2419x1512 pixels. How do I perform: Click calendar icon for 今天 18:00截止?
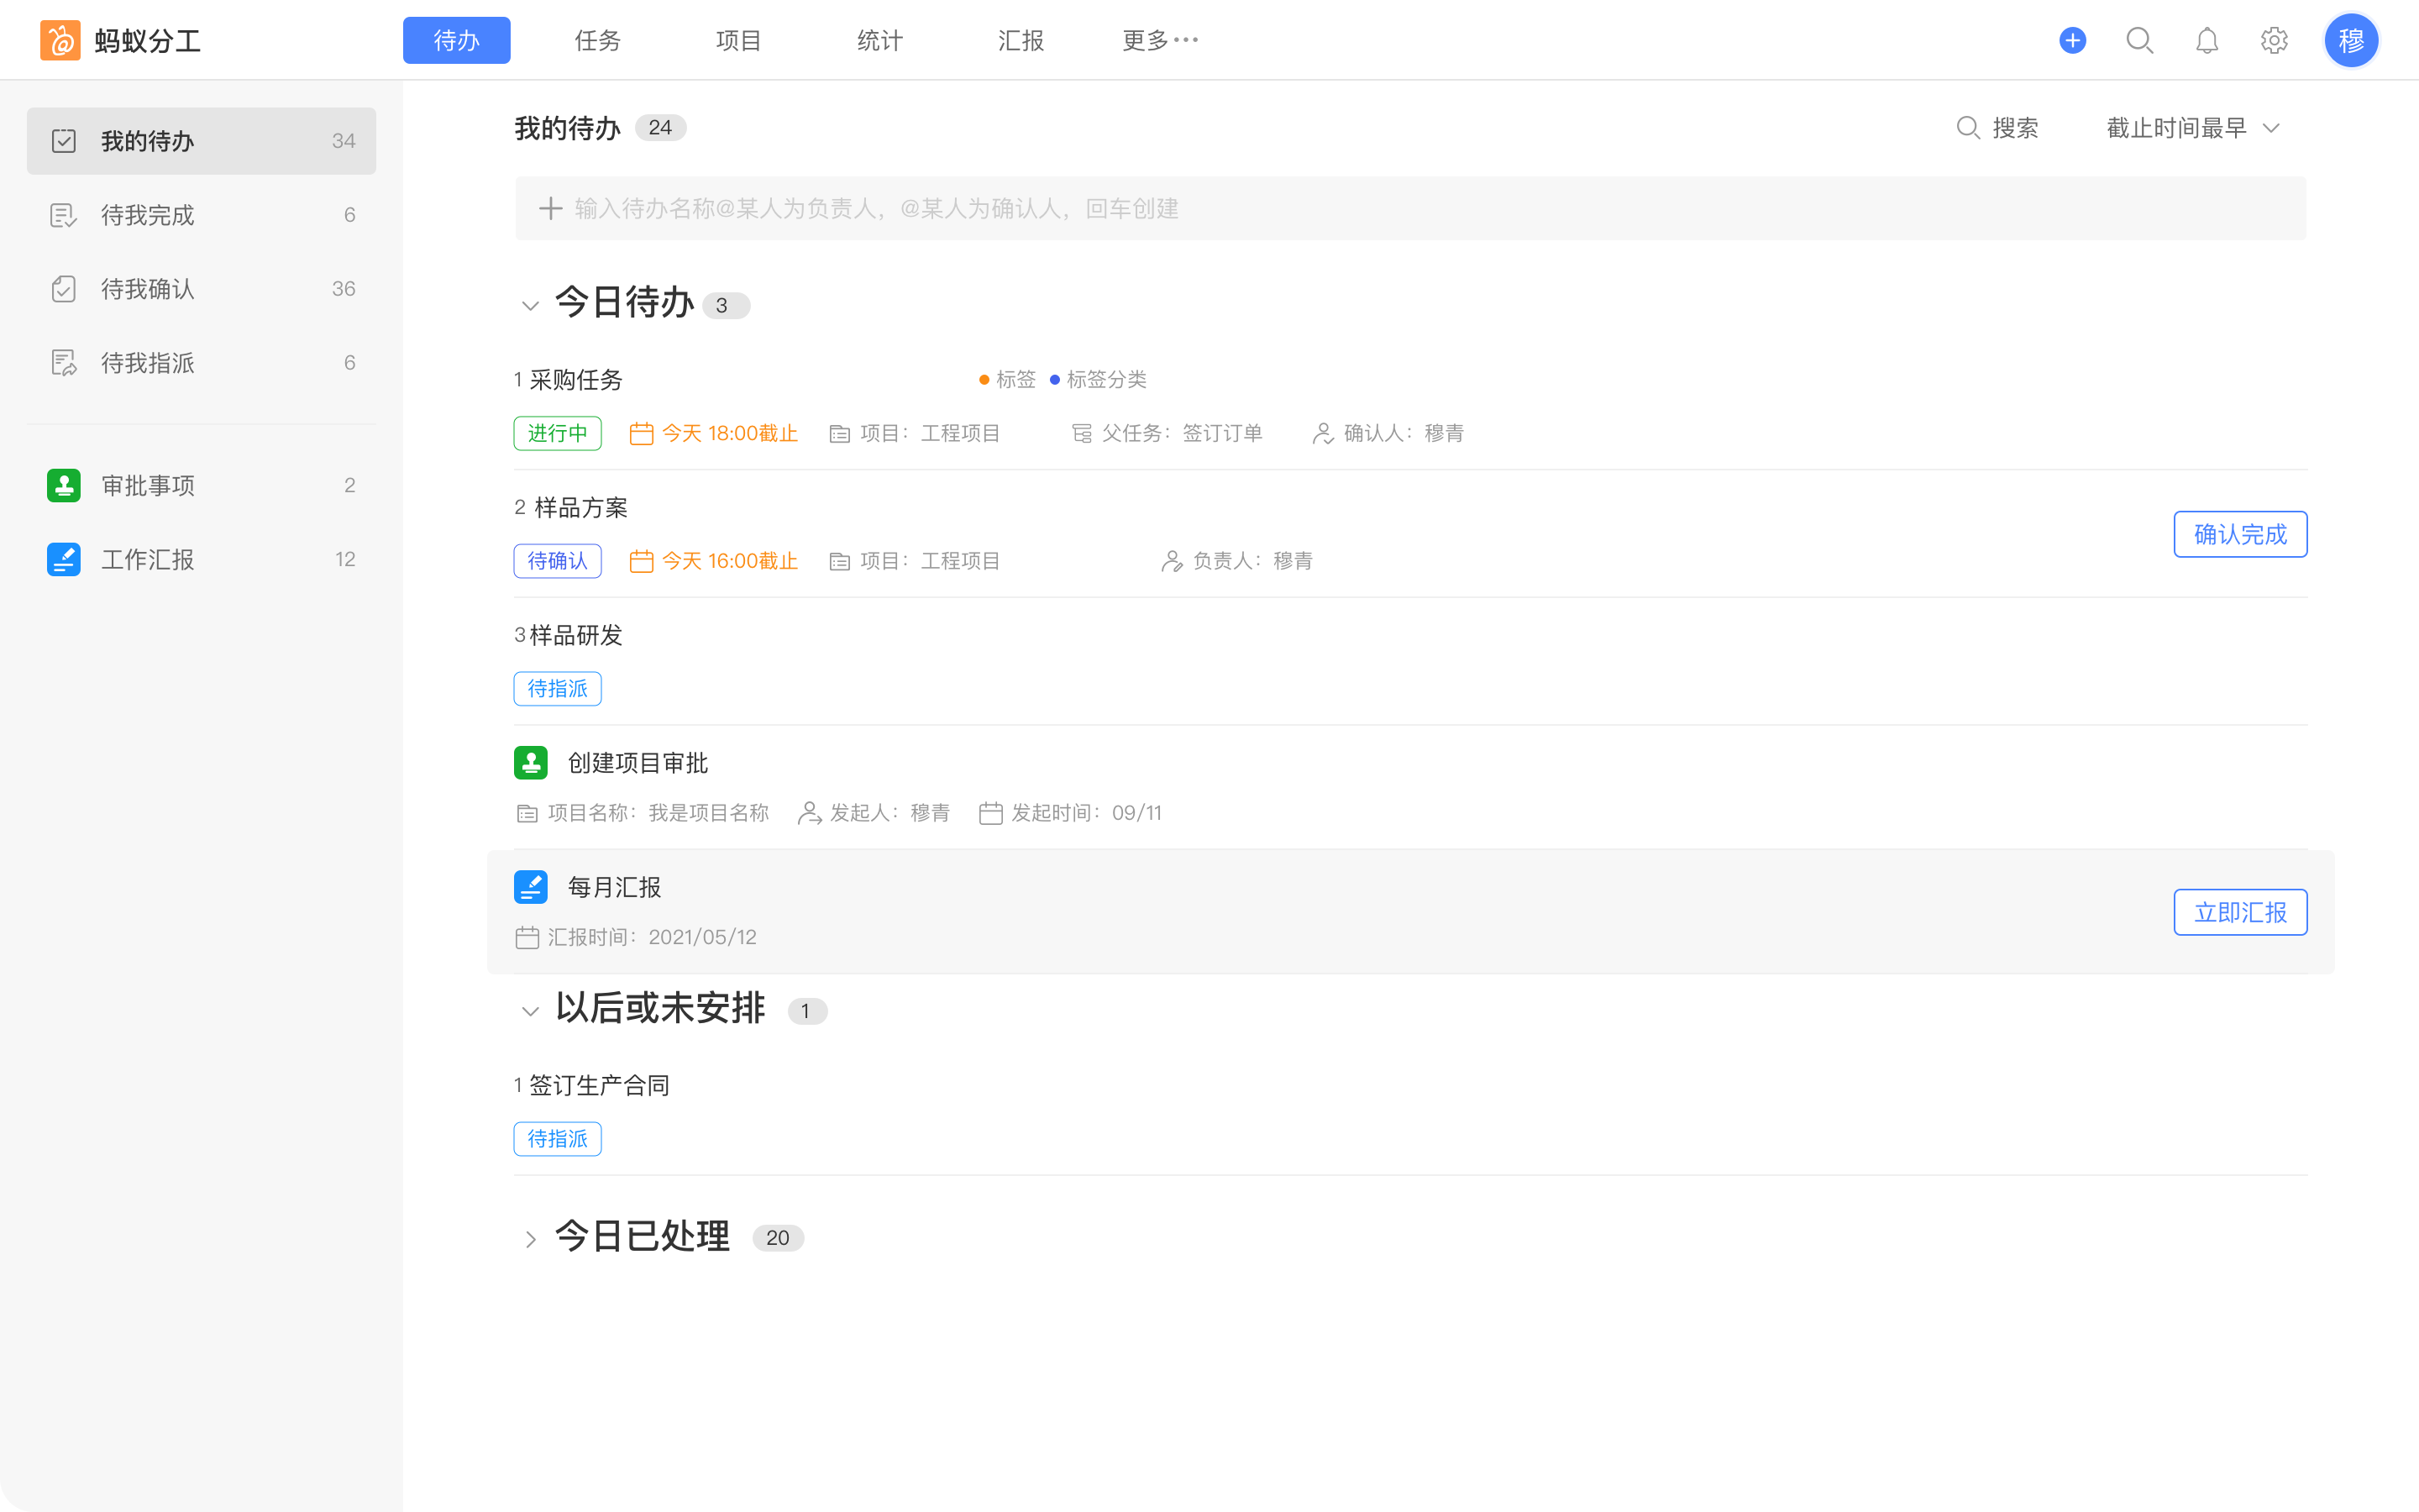[x=641, y=433]
